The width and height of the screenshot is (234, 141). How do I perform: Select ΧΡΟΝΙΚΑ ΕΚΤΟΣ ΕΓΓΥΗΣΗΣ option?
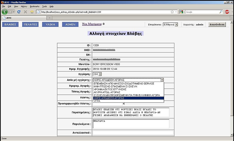(x=128, y=89)
